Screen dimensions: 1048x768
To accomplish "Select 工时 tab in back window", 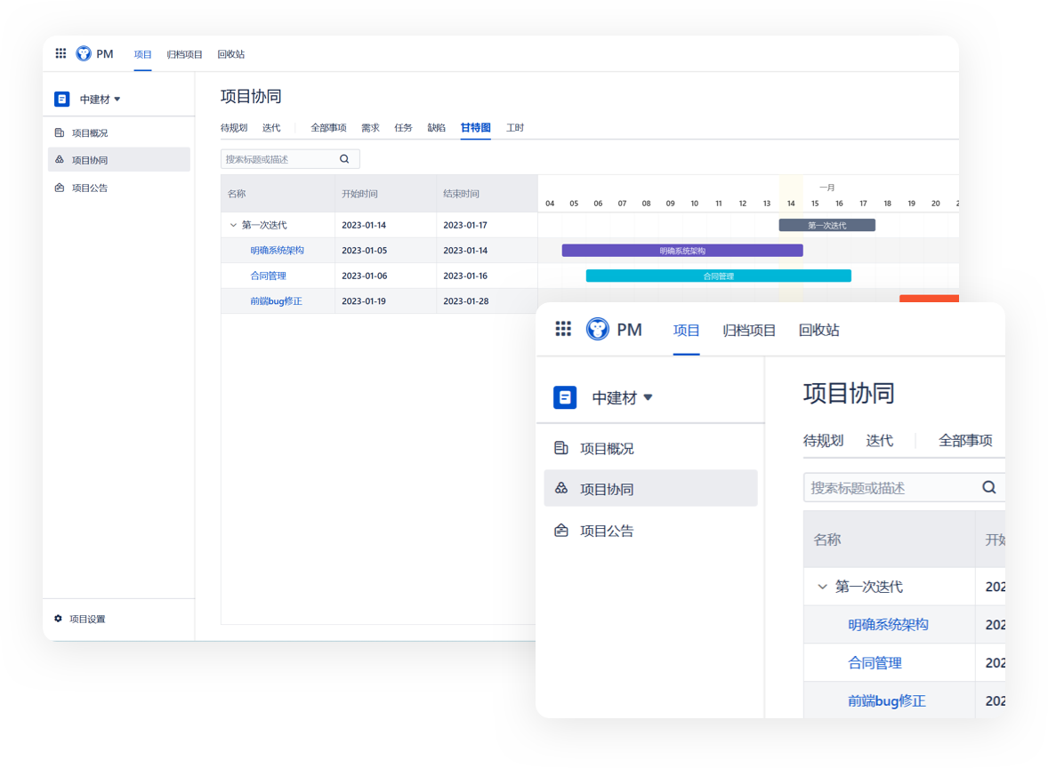I will pyautogui.click(x=514, y=127).
